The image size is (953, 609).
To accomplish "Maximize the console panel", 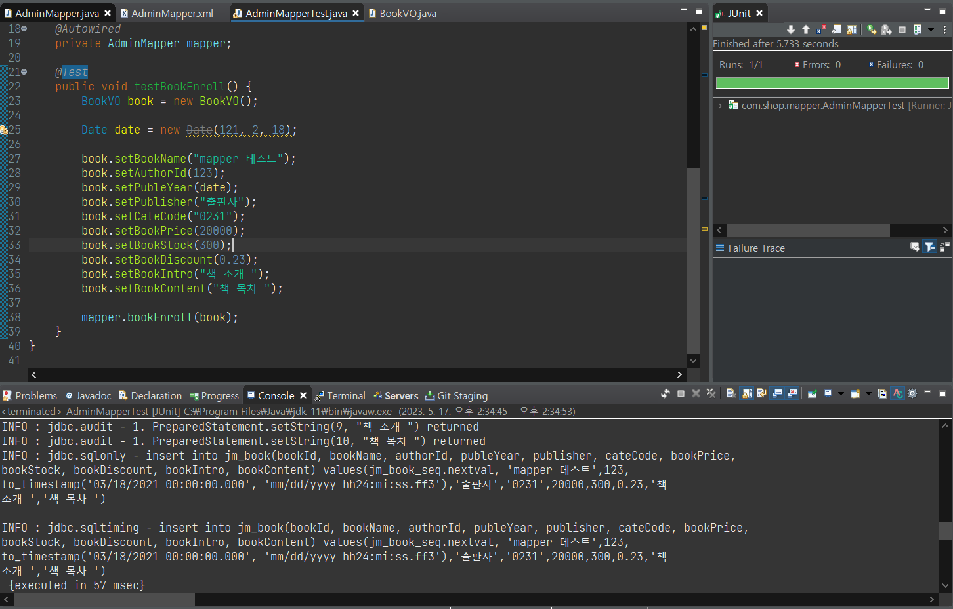I will (x=942, y=393).
